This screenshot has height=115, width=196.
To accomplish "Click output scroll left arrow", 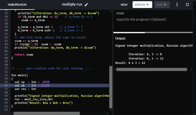I will click(x=115, y=69).
